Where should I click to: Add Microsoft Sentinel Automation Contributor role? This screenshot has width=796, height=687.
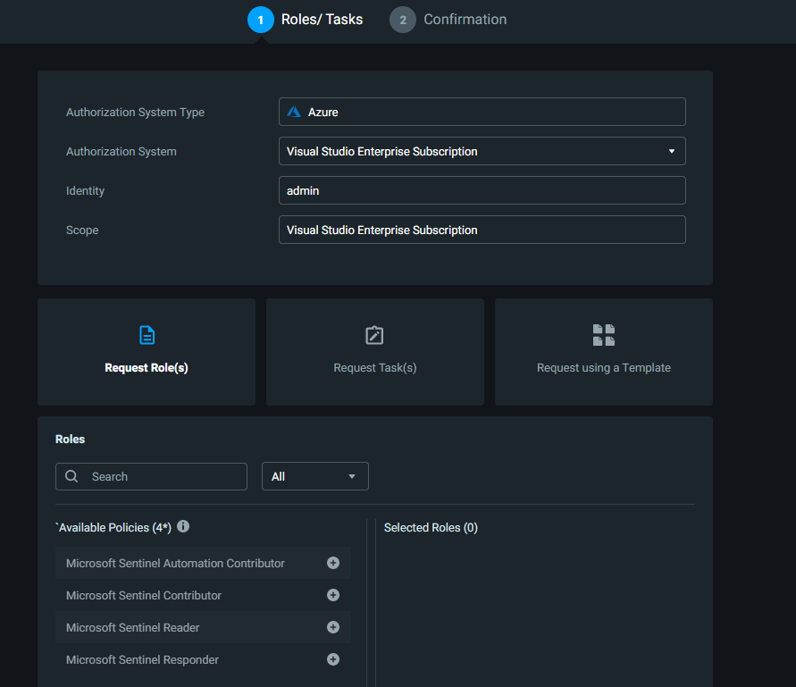coord(333,563)
